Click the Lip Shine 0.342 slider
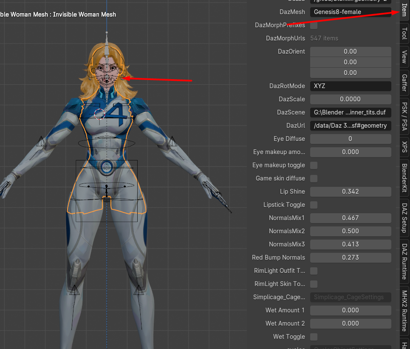Viewport: 410px width, 349px height. [x=351, y=192]
